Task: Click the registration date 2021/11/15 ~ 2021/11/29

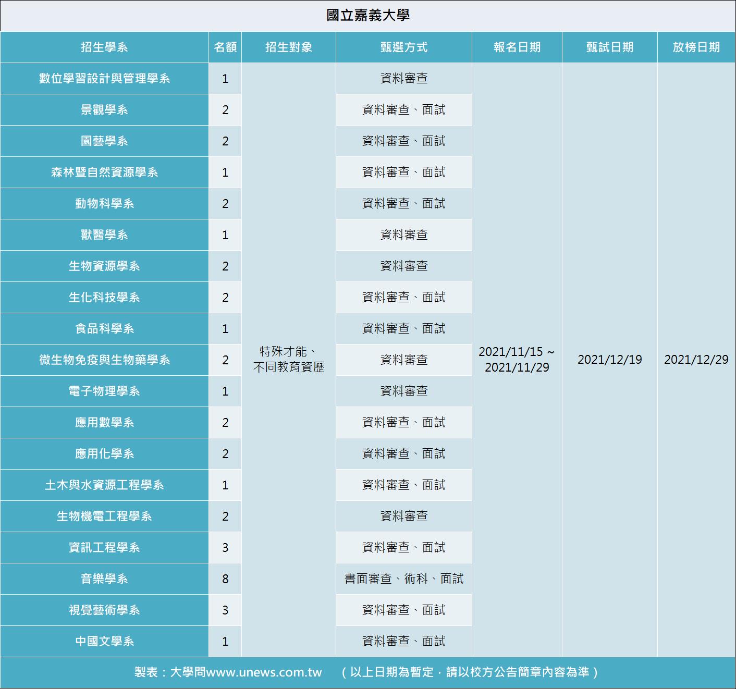Action: (x=517, y=360)
